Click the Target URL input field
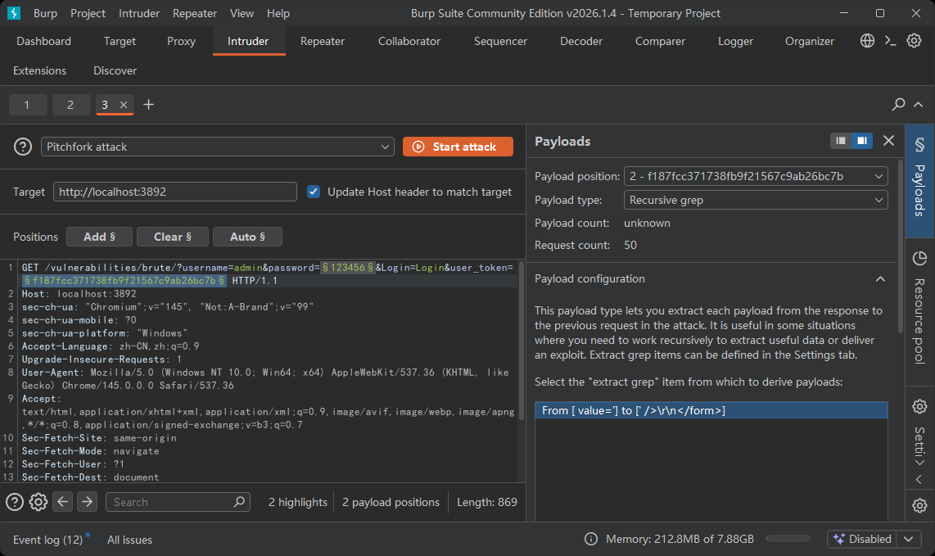The width and height of the screenshot is (935, 556). [x=174, y=192]
